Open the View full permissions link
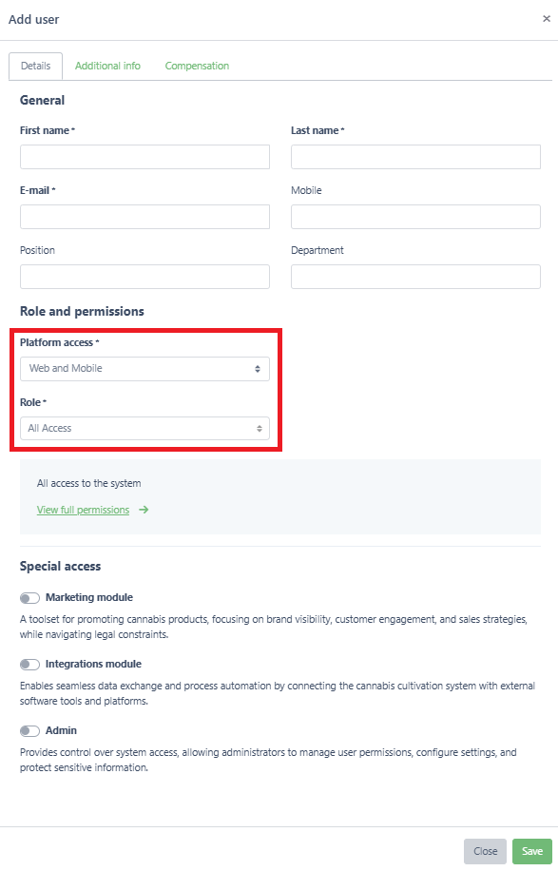 tap(84, 510)
